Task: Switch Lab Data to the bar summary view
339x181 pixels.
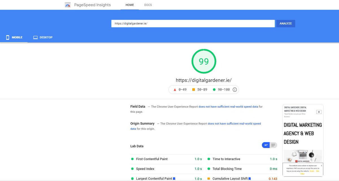Action: 266,145
